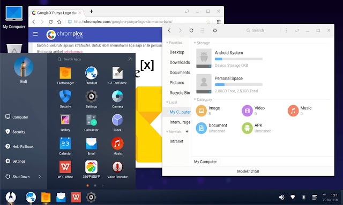This screenshot has height=205, width=343.
Task: Select Pictures in file manager sidebar
Action: point(177,83)
